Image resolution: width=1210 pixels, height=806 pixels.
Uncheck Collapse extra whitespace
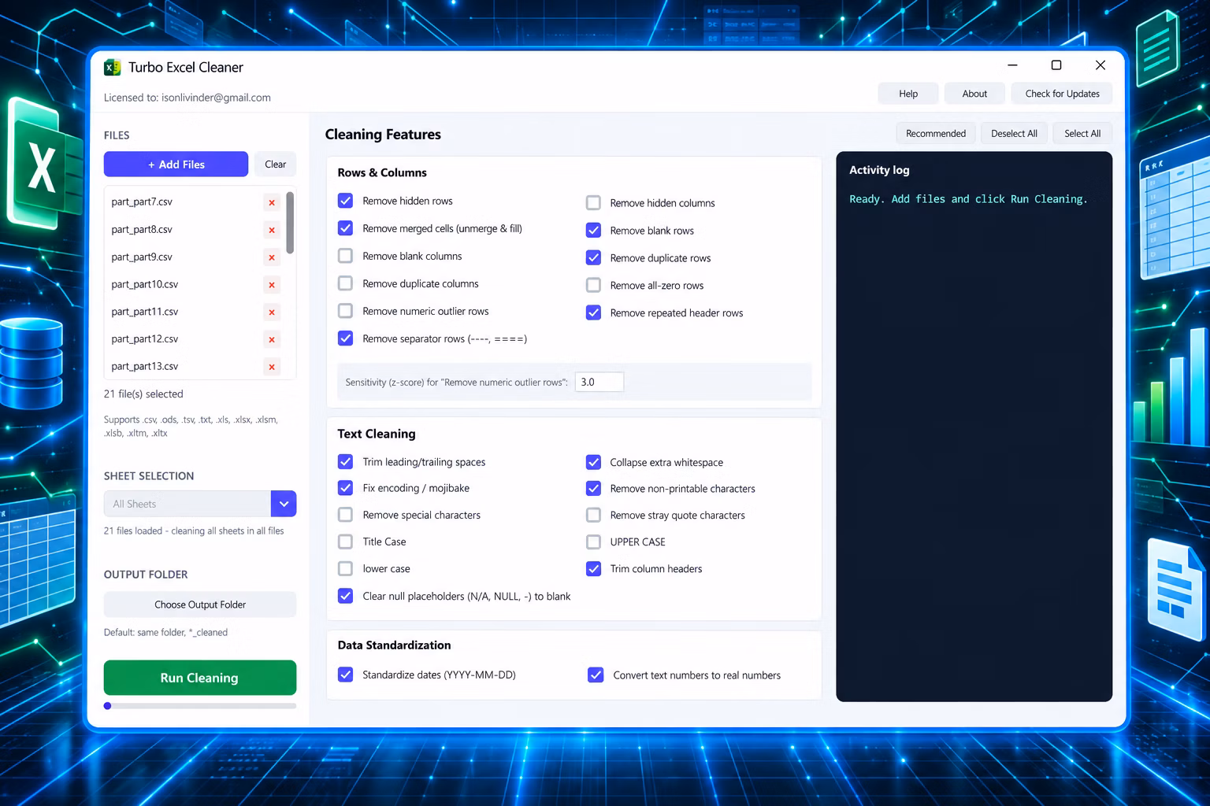[593, 462]
